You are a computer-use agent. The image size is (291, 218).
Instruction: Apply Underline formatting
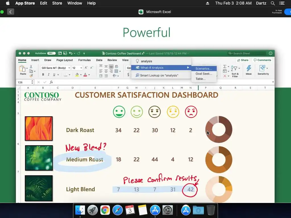54,75
